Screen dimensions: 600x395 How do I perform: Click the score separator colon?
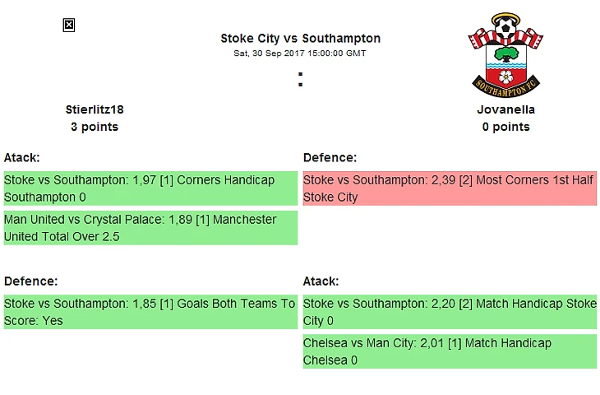(301, 80)
